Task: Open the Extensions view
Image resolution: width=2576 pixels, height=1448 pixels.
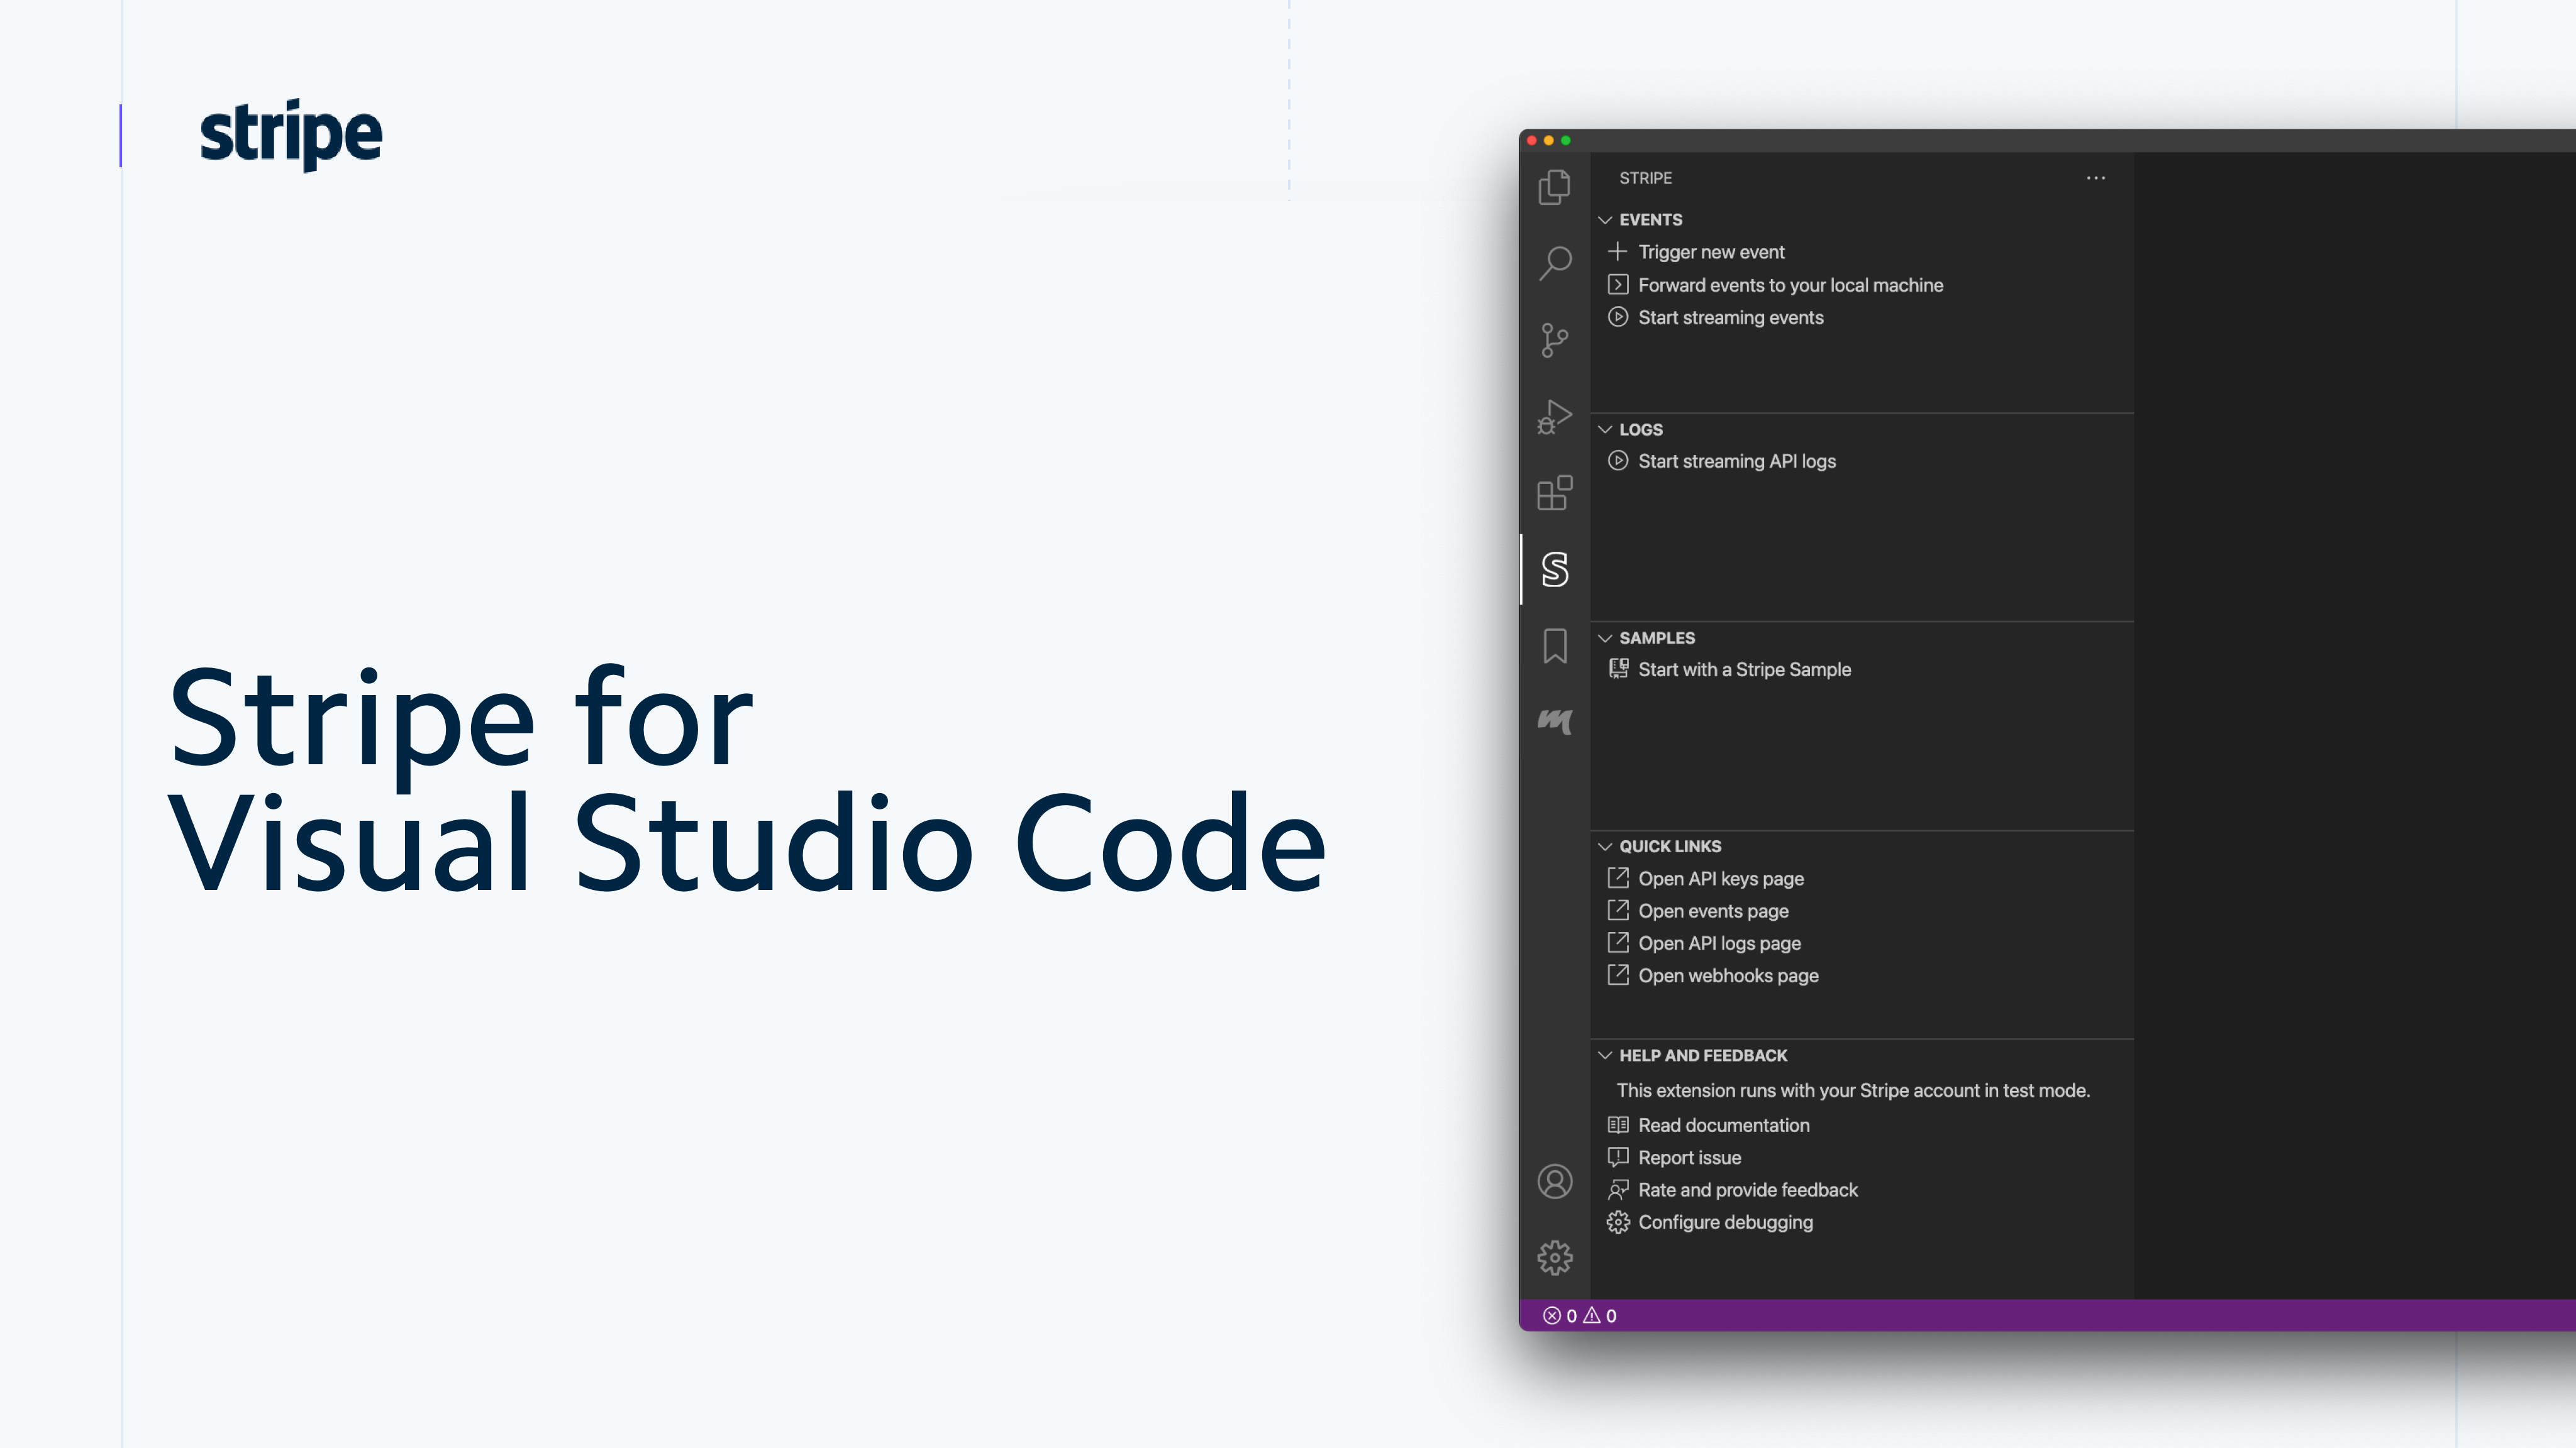Action: (1554, 493)
